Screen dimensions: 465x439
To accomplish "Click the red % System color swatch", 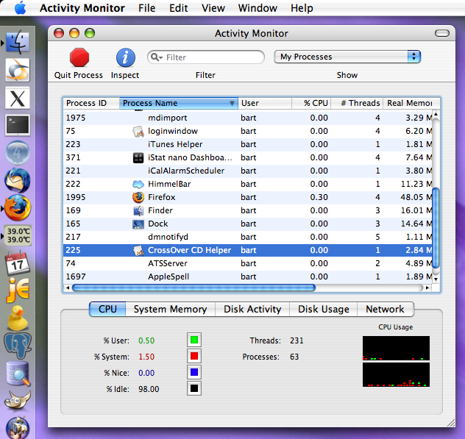I will [194, 356].
